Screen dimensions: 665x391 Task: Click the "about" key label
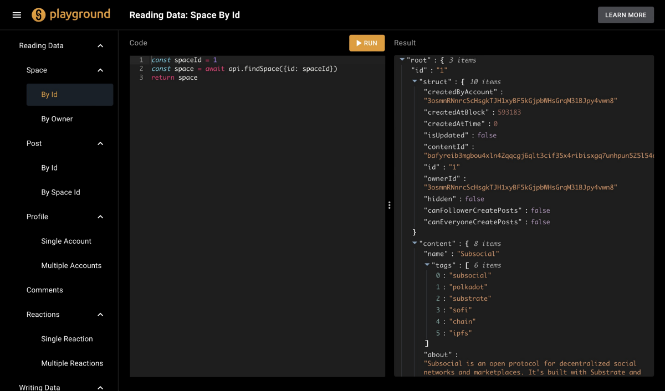click(438, 354)
